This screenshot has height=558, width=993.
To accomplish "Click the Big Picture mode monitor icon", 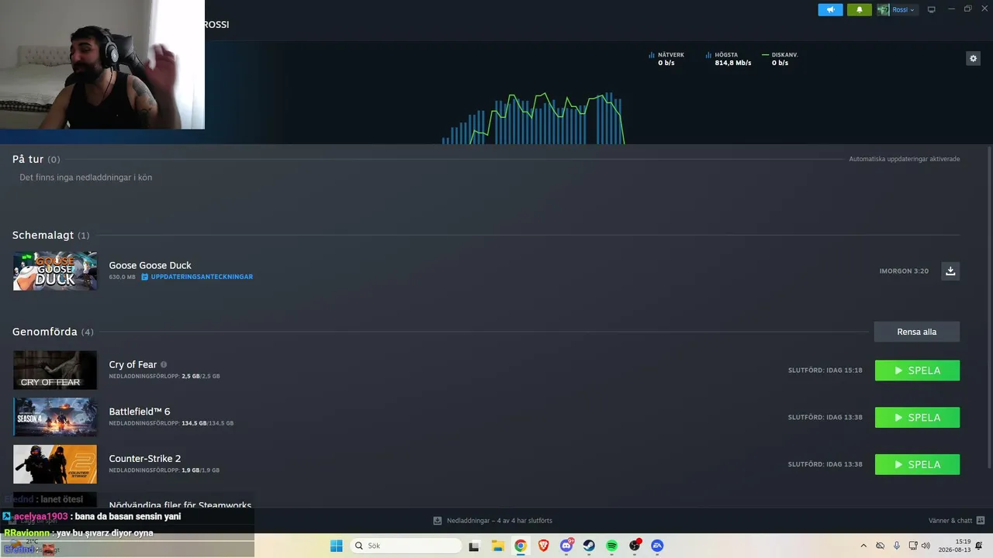I will [x=932, y=10].
